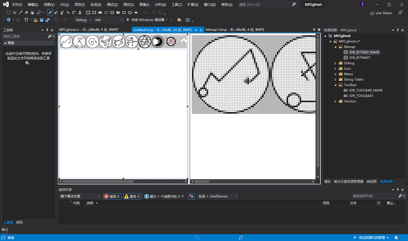408x241 pixels.
Task: Click the airbrush spray tool
Action: [x=62, y=13]
